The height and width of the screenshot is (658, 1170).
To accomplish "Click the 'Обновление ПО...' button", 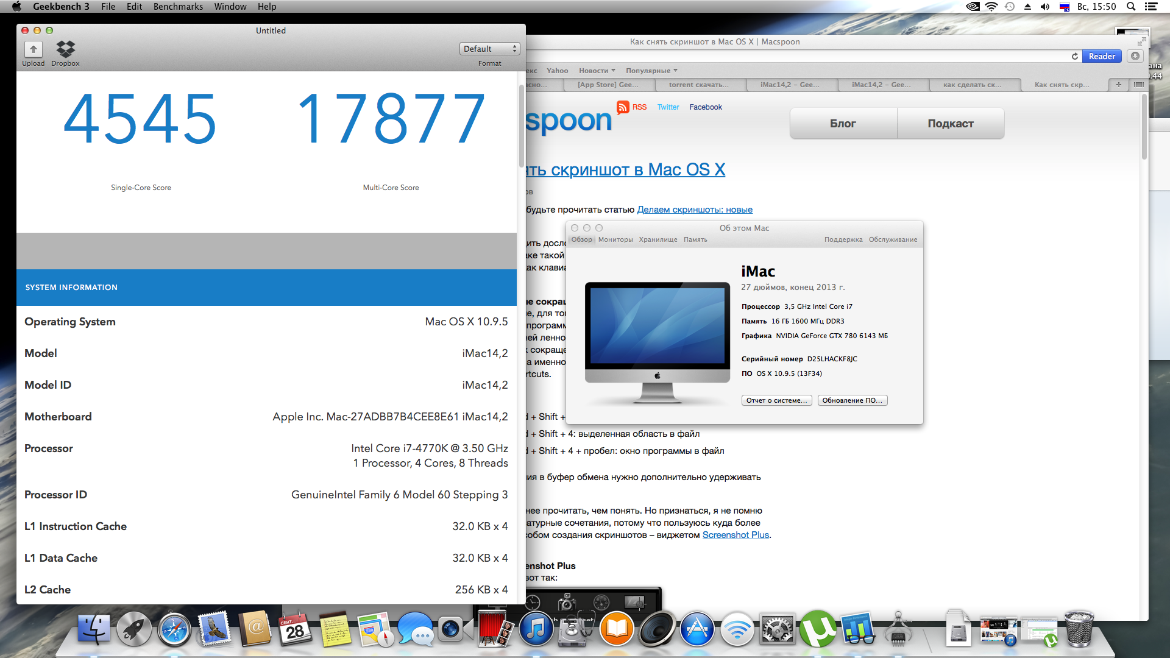I will (x=853, y=400).
